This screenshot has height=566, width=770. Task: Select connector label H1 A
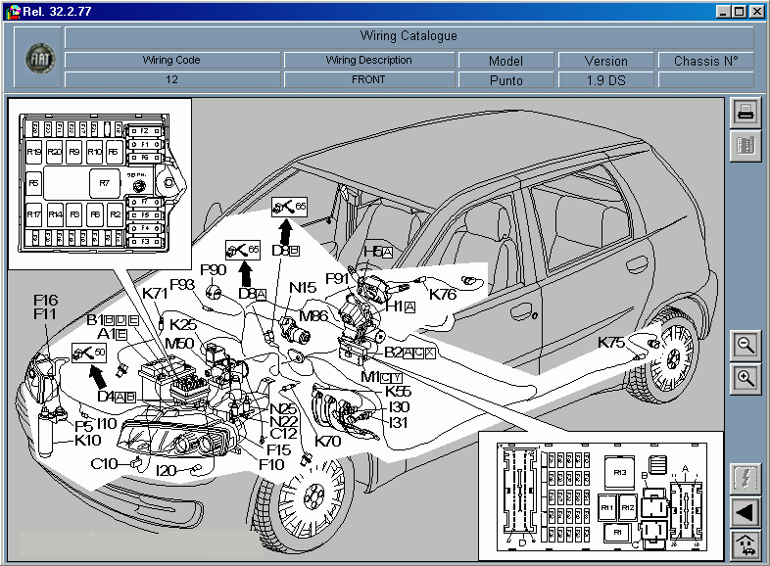point(401,307)
